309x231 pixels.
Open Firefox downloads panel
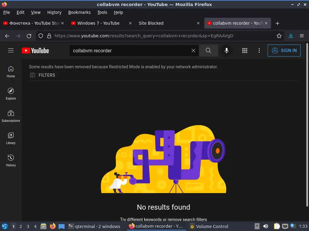pyautogui.click(x=291, y=36)
